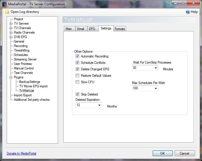Uncheck the Schedule Conflicts checkbox
The image size is (202, 161).
click(77, 63)
